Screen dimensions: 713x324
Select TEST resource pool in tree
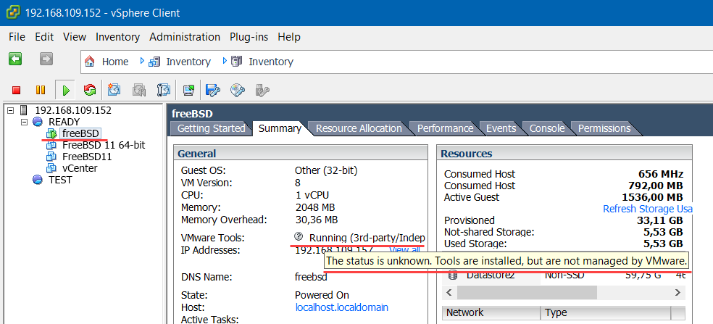coord(60,180)
